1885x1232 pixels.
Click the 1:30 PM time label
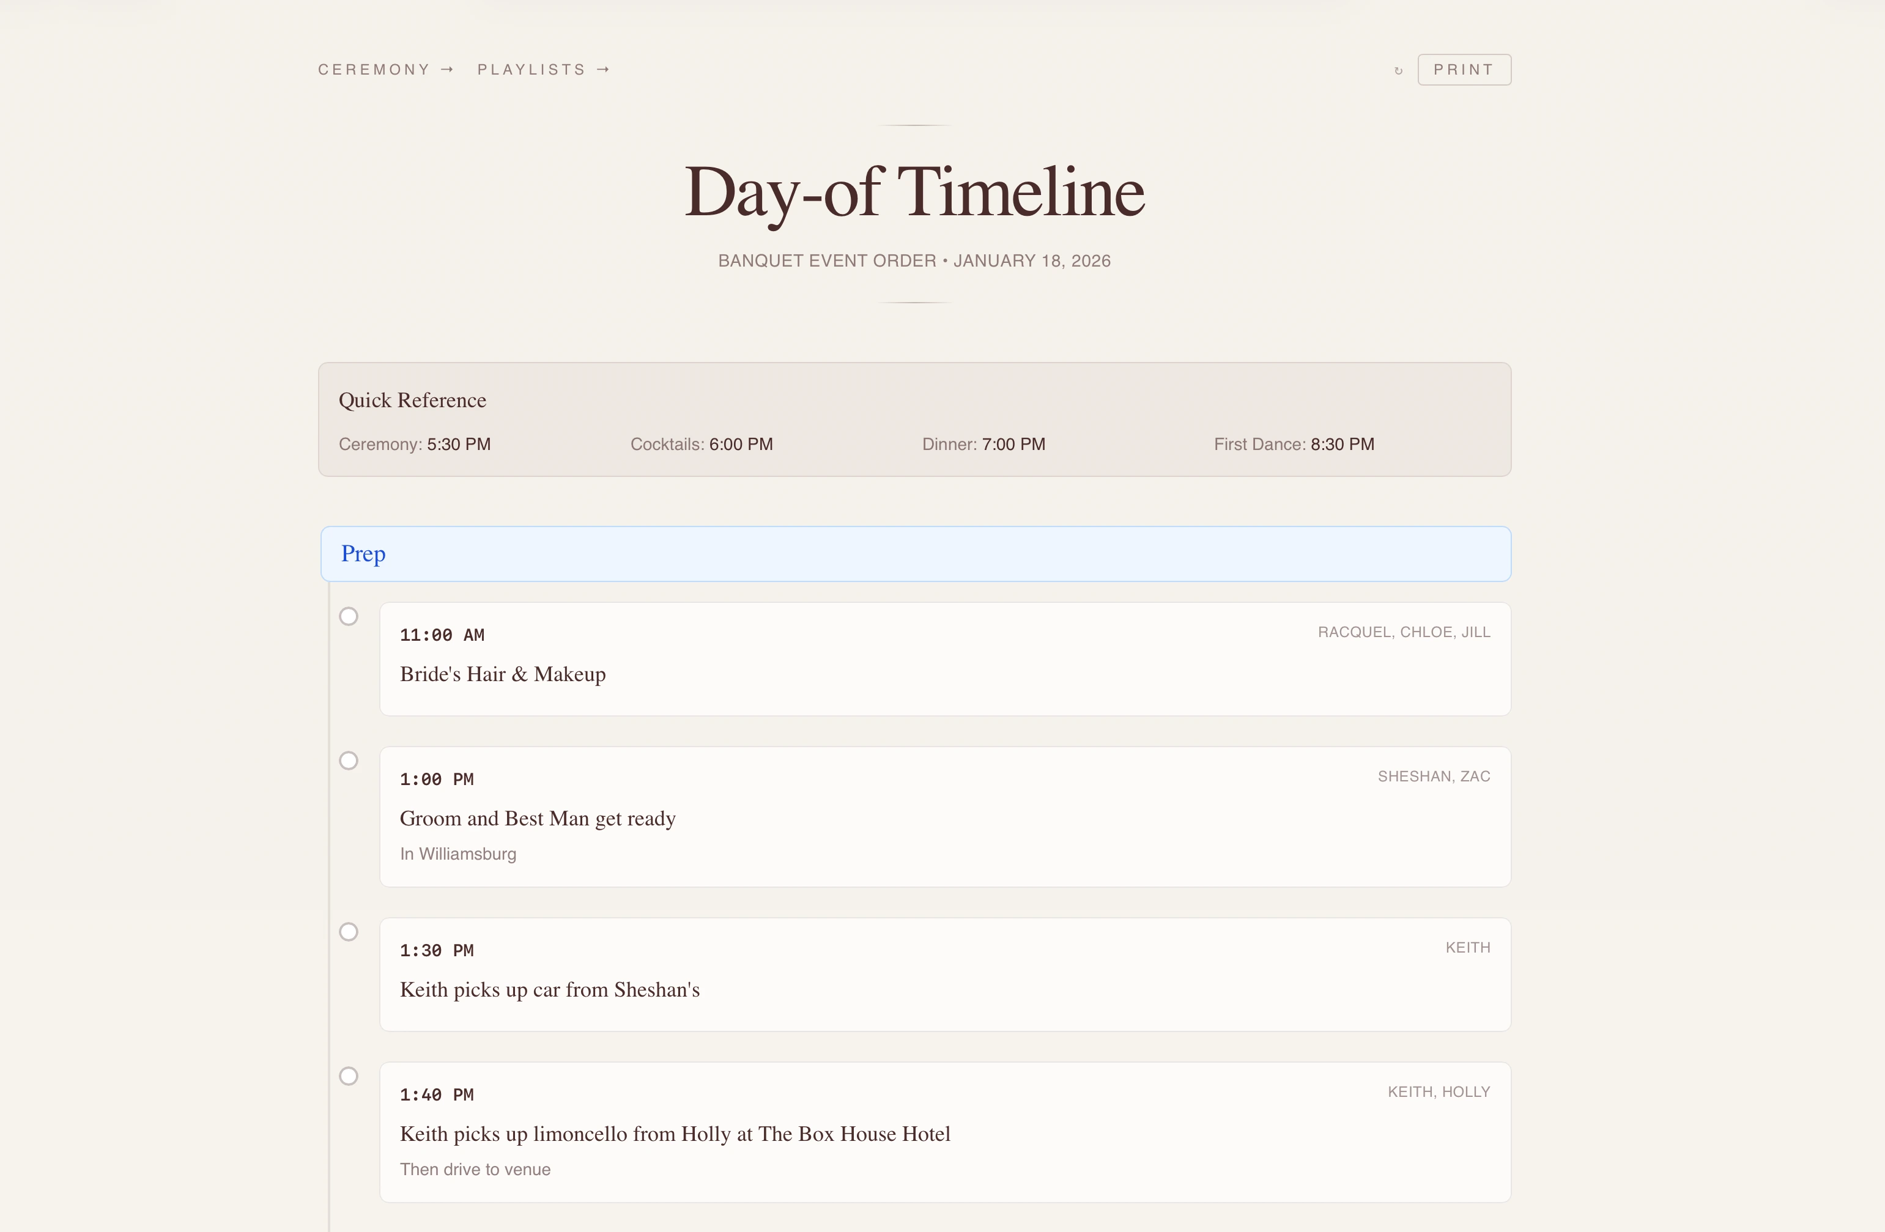click(437, 950)
